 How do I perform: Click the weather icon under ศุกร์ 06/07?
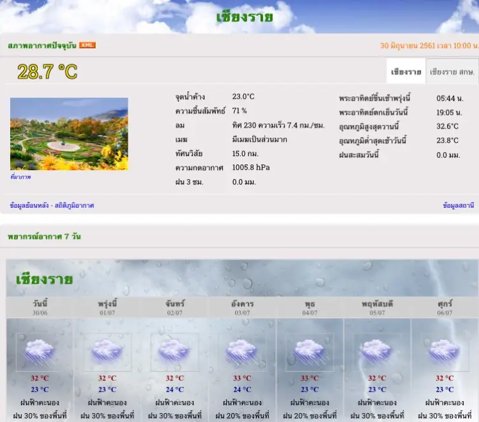pyautogui.click(x=445, y=352)
